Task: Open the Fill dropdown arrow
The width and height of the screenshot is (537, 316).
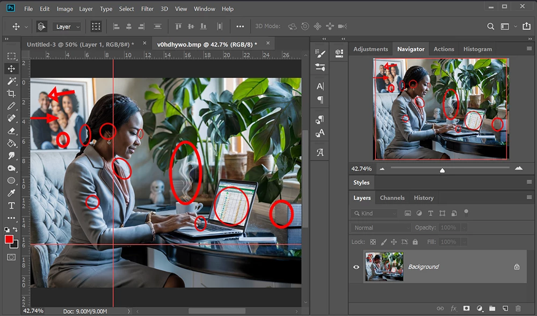Action: point(465,242)
